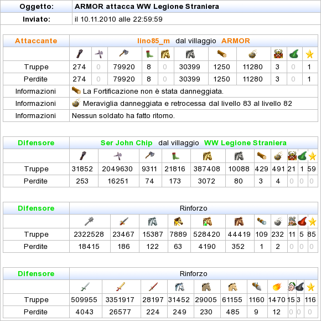The width and height of the screenshot is (321, 321).
Task: Click Hero star icon in Ser John Chip table
Action: (312, 156)
